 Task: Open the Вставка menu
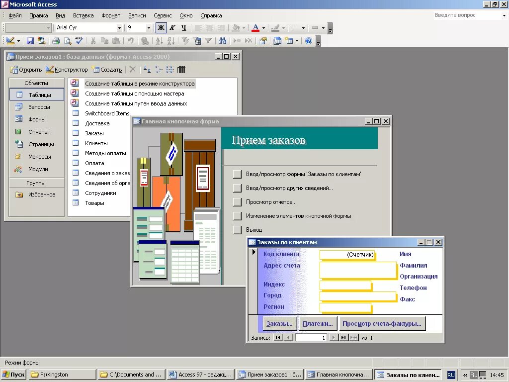[83, 15]
